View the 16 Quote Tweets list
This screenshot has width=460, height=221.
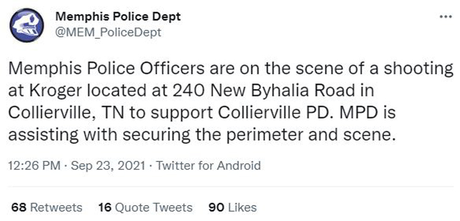[x=145, y=207]
